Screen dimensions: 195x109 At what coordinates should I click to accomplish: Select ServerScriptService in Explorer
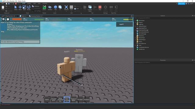tap(144, 32)
